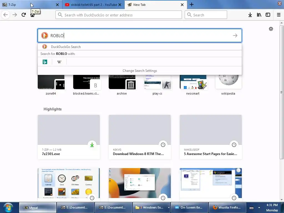284x213 pixels.
Task: Open the first E:\Document 7-Zip taskbar window
Action: (75, 207)
